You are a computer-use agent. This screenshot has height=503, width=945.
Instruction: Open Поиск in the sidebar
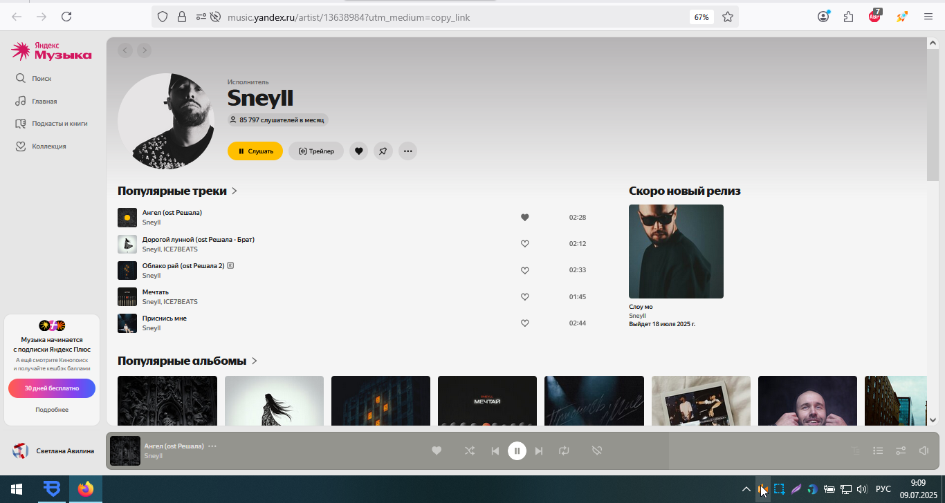click(33, 79)
